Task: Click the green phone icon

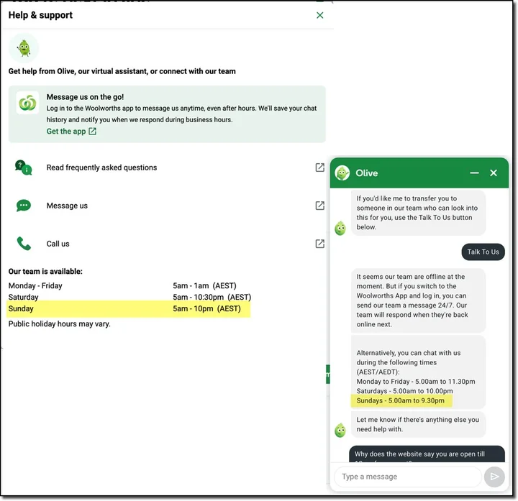Action: tap(24, 244)
